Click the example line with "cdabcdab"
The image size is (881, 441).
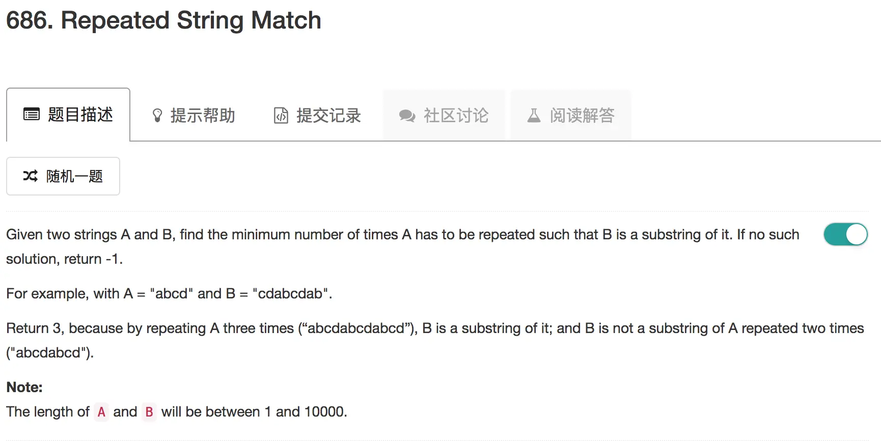169,294
